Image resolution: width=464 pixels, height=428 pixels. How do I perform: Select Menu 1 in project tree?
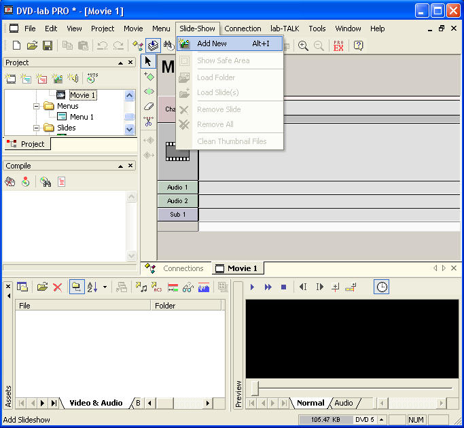82,117
